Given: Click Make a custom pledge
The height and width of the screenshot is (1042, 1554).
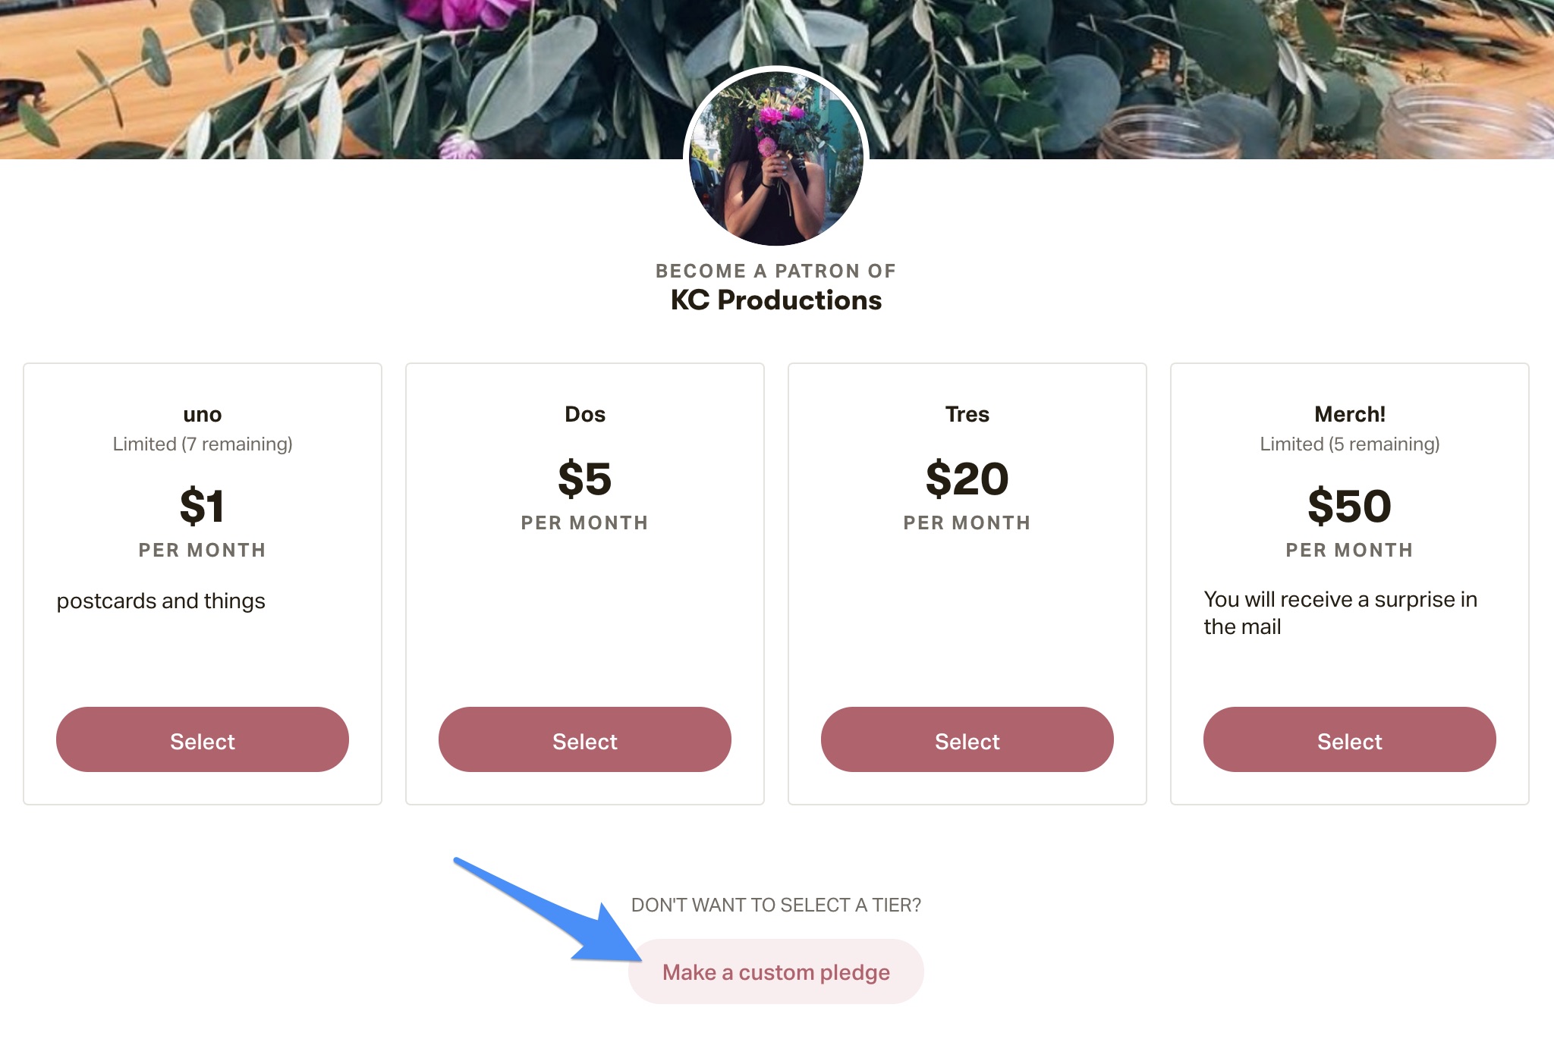Looking at the screenshot, I should point(776,971).
